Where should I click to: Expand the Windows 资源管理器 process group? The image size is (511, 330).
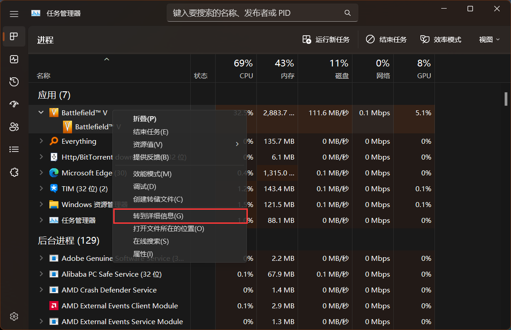(41, 204)
